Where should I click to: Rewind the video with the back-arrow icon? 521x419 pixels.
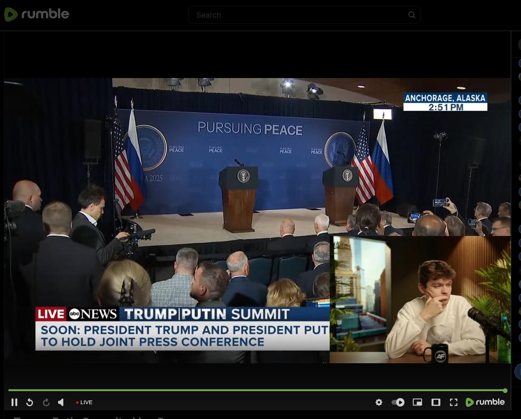coord(30,402)
